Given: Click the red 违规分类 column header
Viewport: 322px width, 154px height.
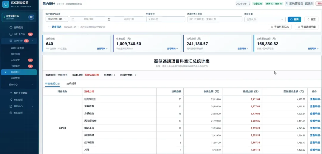Looking at the screenshot, I should 89,92.
